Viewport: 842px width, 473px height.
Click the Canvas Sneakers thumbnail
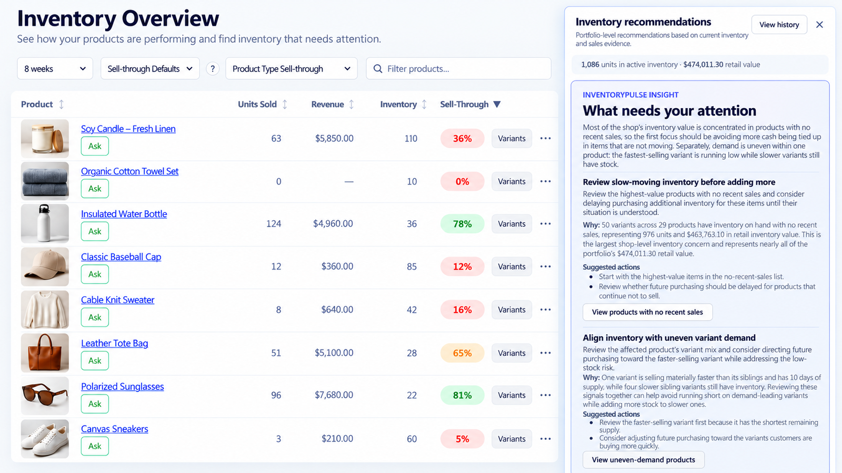point(45,439)
